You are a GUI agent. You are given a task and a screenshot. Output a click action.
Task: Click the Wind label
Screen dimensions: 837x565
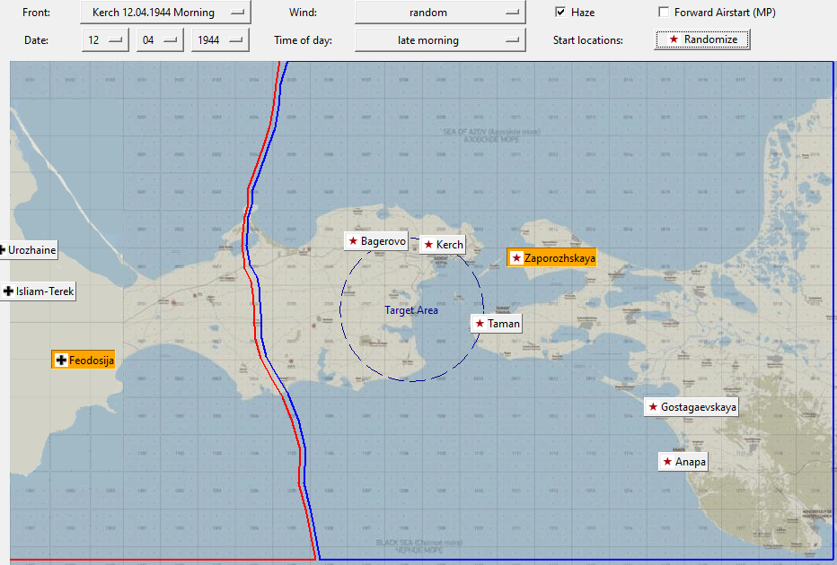pyautogui.click(x=303, y=13)
